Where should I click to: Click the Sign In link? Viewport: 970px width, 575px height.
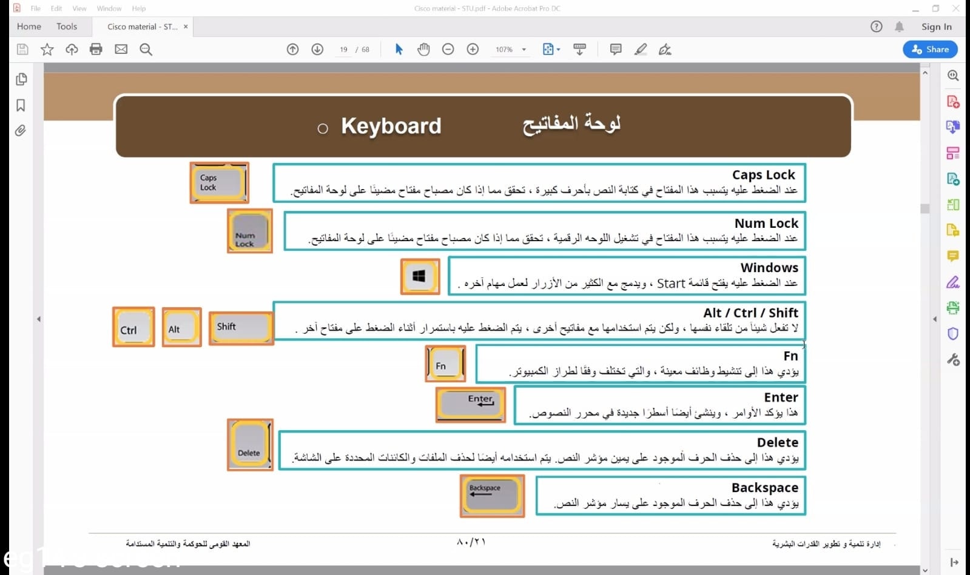[936, 27]
